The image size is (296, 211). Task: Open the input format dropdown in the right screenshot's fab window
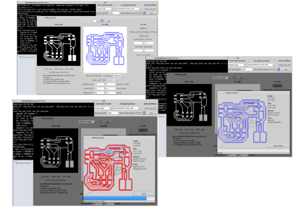pyautogui.click(x=237, y=65)
